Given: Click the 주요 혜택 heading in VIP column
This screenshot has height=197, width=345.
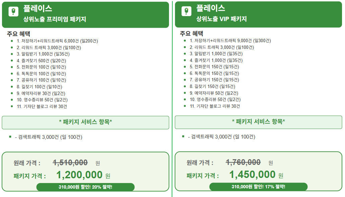Looking at the screenshot, I should point(191,33).
